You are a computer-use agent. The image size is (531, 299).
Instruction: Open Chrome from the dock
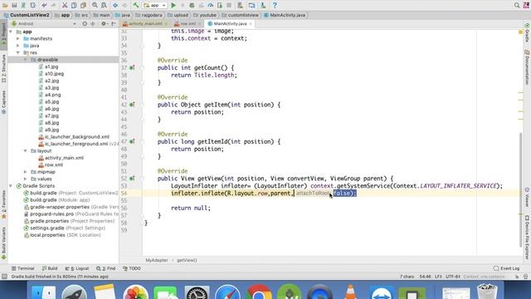tap(258, 292)
